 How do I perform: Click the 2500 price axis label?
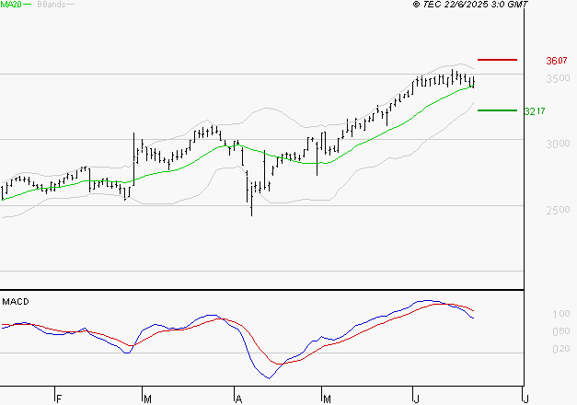(x=558, y=210)
